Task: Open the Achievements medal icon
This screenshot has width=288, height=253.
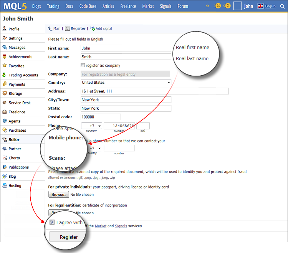Action: 5,56
